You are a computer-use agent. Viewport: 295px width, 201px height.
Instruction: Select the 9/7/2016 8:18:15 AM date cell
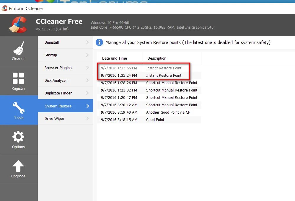[x=119, y=120]
